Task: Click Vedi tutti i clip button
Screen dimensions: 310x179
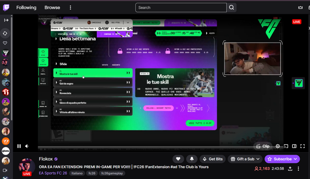Action: tap(200, 123)
